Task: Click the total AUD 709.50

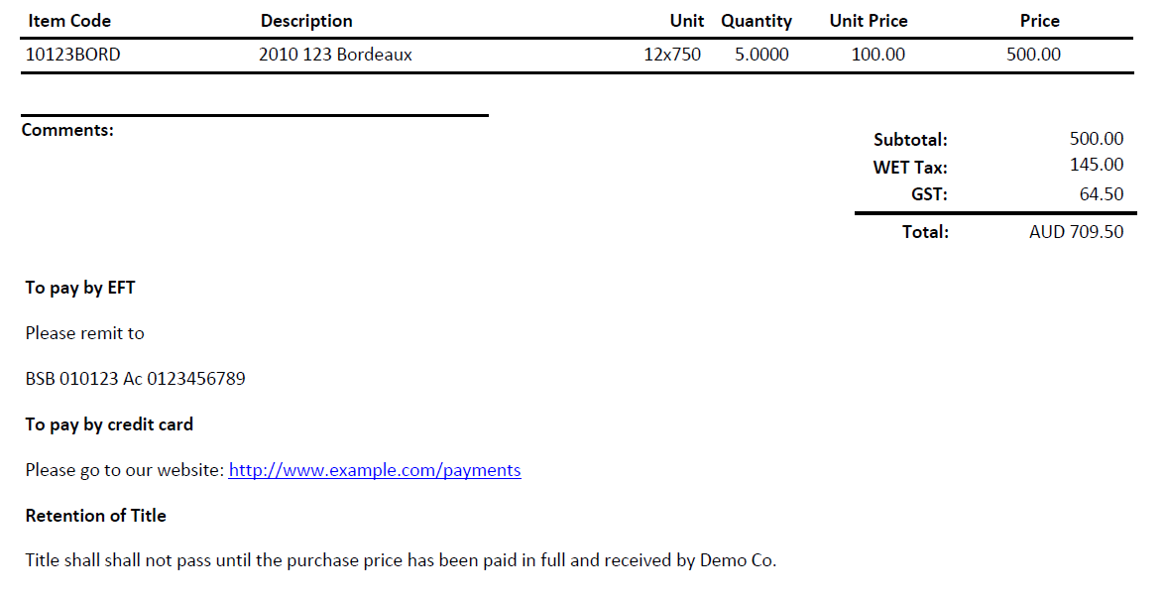Action: 1076,232
